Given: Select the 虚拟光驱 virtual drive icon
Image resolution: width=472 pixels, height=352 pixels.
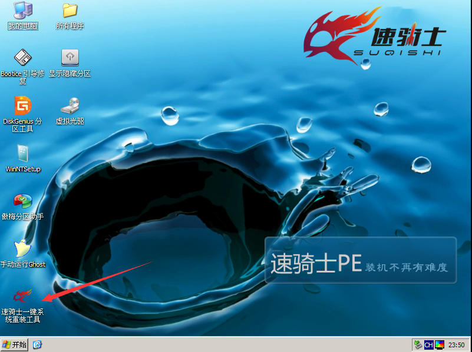Looking at the screenshot, I should click(70, 111).
